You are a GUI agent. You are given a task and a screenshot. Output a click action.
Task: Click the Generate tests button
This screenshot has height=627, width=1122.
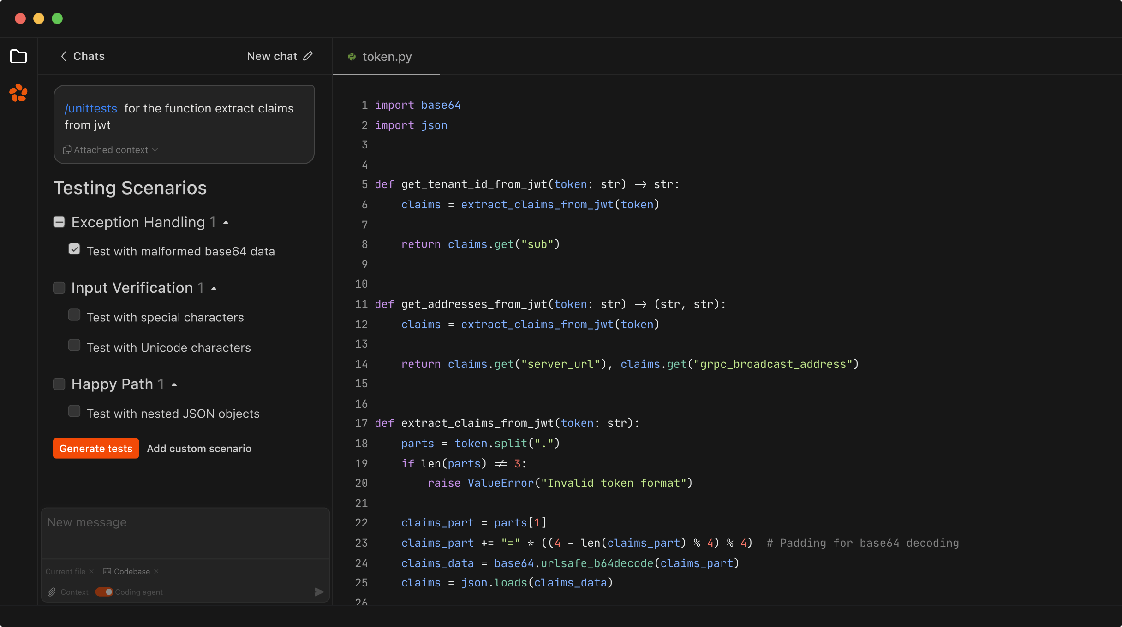point(95,448)
